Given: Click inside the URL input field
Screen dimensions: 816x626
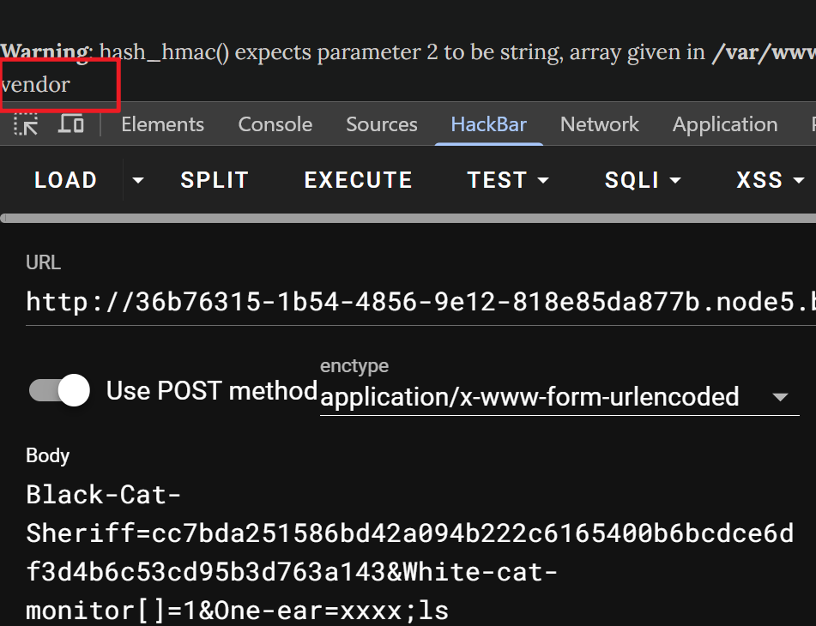Looking at the screenshot, I should (420, 302).
